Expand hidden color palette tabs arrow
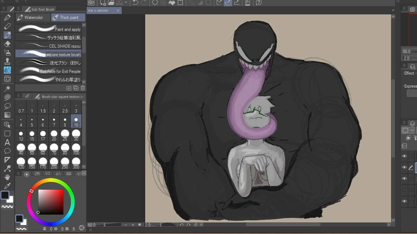This screenshot has height=234, width=417. tap(84, 173)
